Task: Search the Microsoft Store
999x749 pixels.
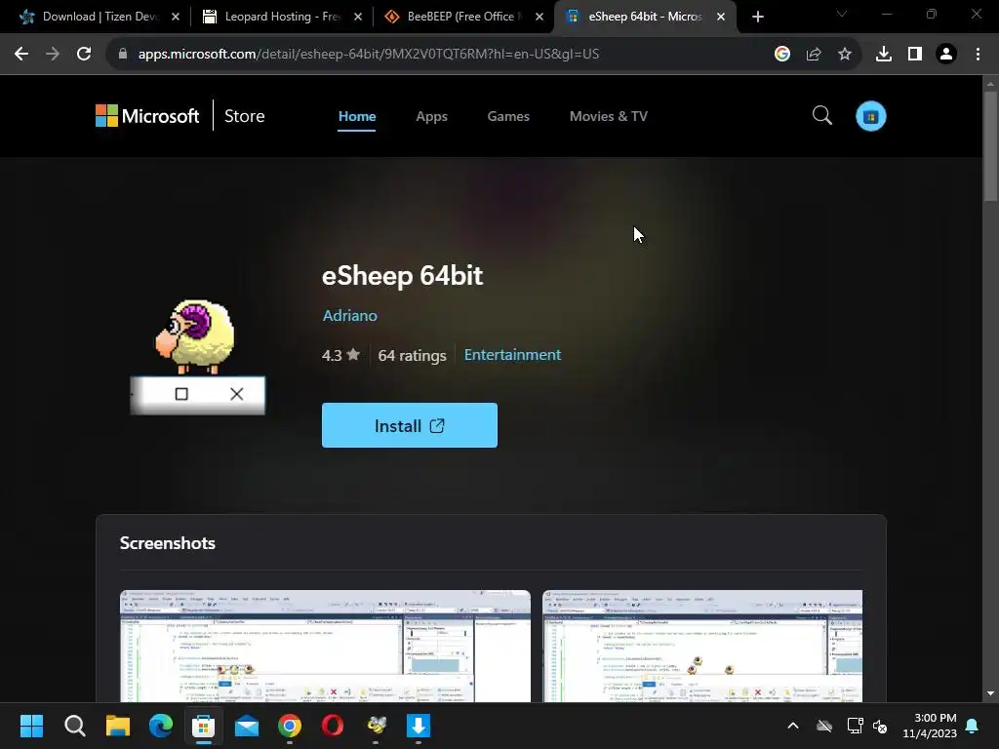Action: 822,115
